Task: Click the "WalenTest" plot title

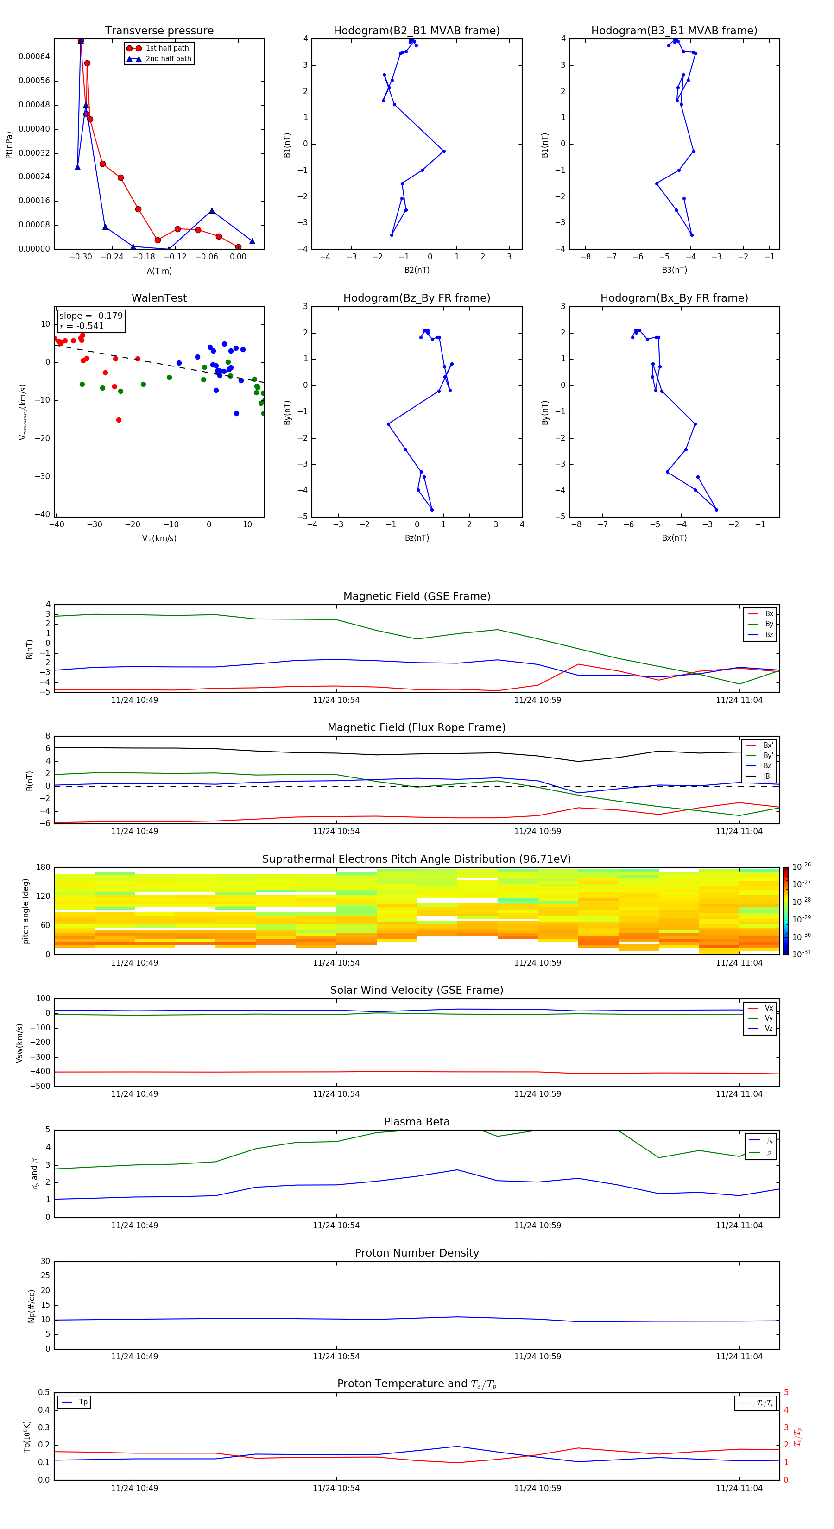Action: click(159, 298)
